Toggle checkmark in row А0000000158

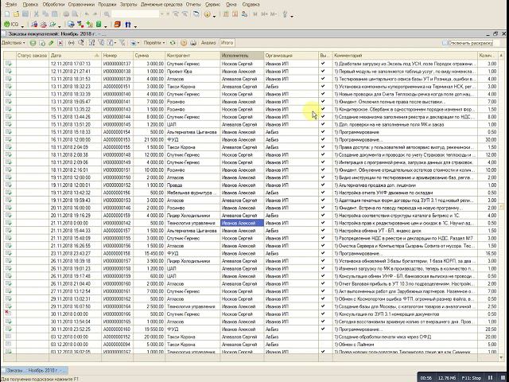coord(323,253)
